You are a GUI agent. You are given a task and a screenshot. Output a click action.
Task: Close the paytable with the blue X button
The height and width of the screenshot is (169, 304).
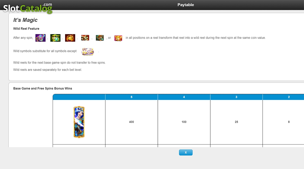186,152
